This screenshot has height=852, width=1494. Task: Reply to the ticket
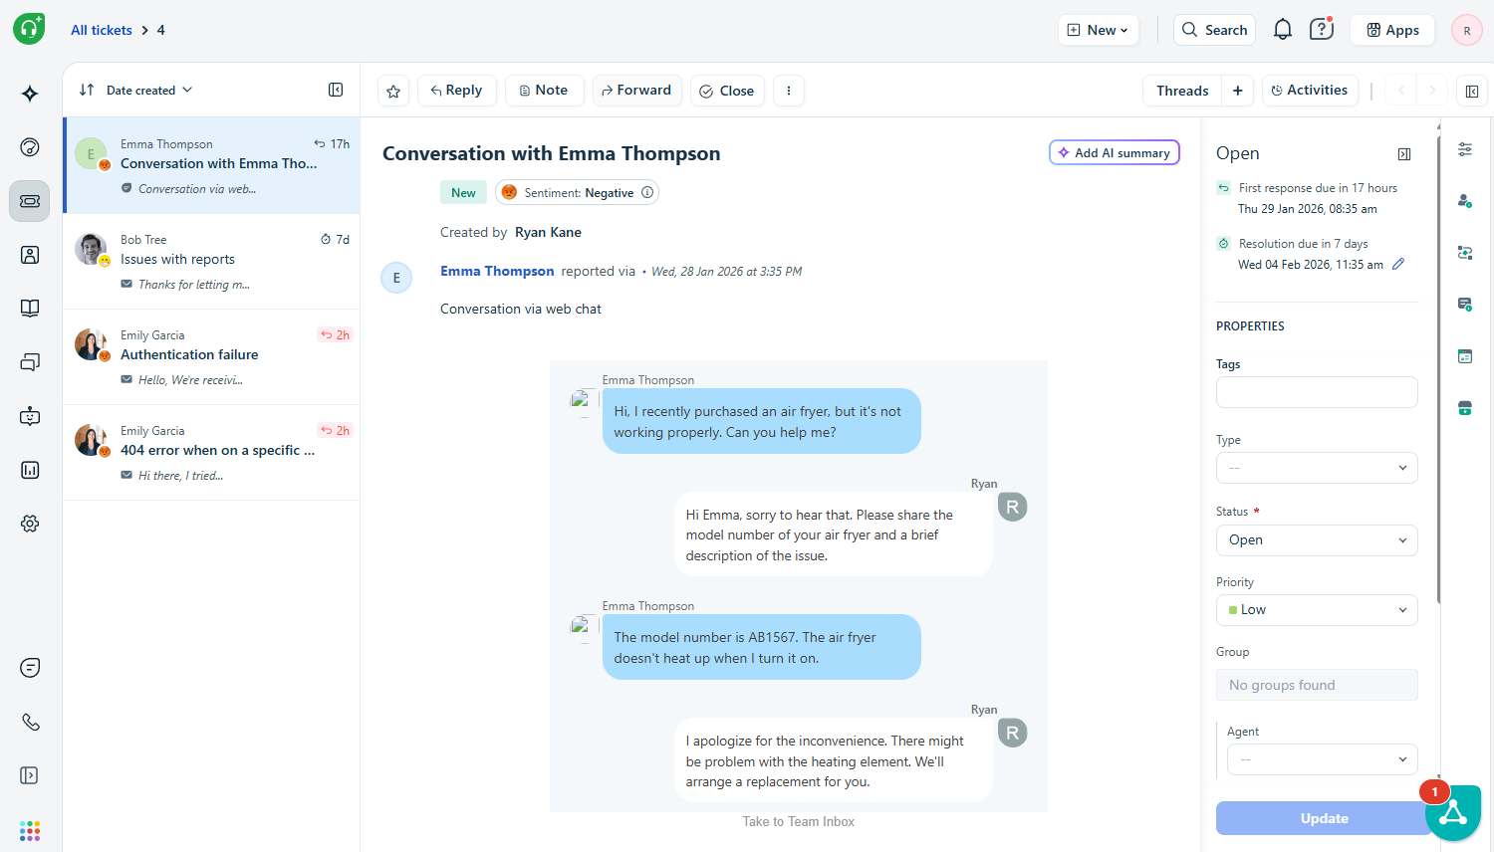pyautogui.click(x=456, y=90)
